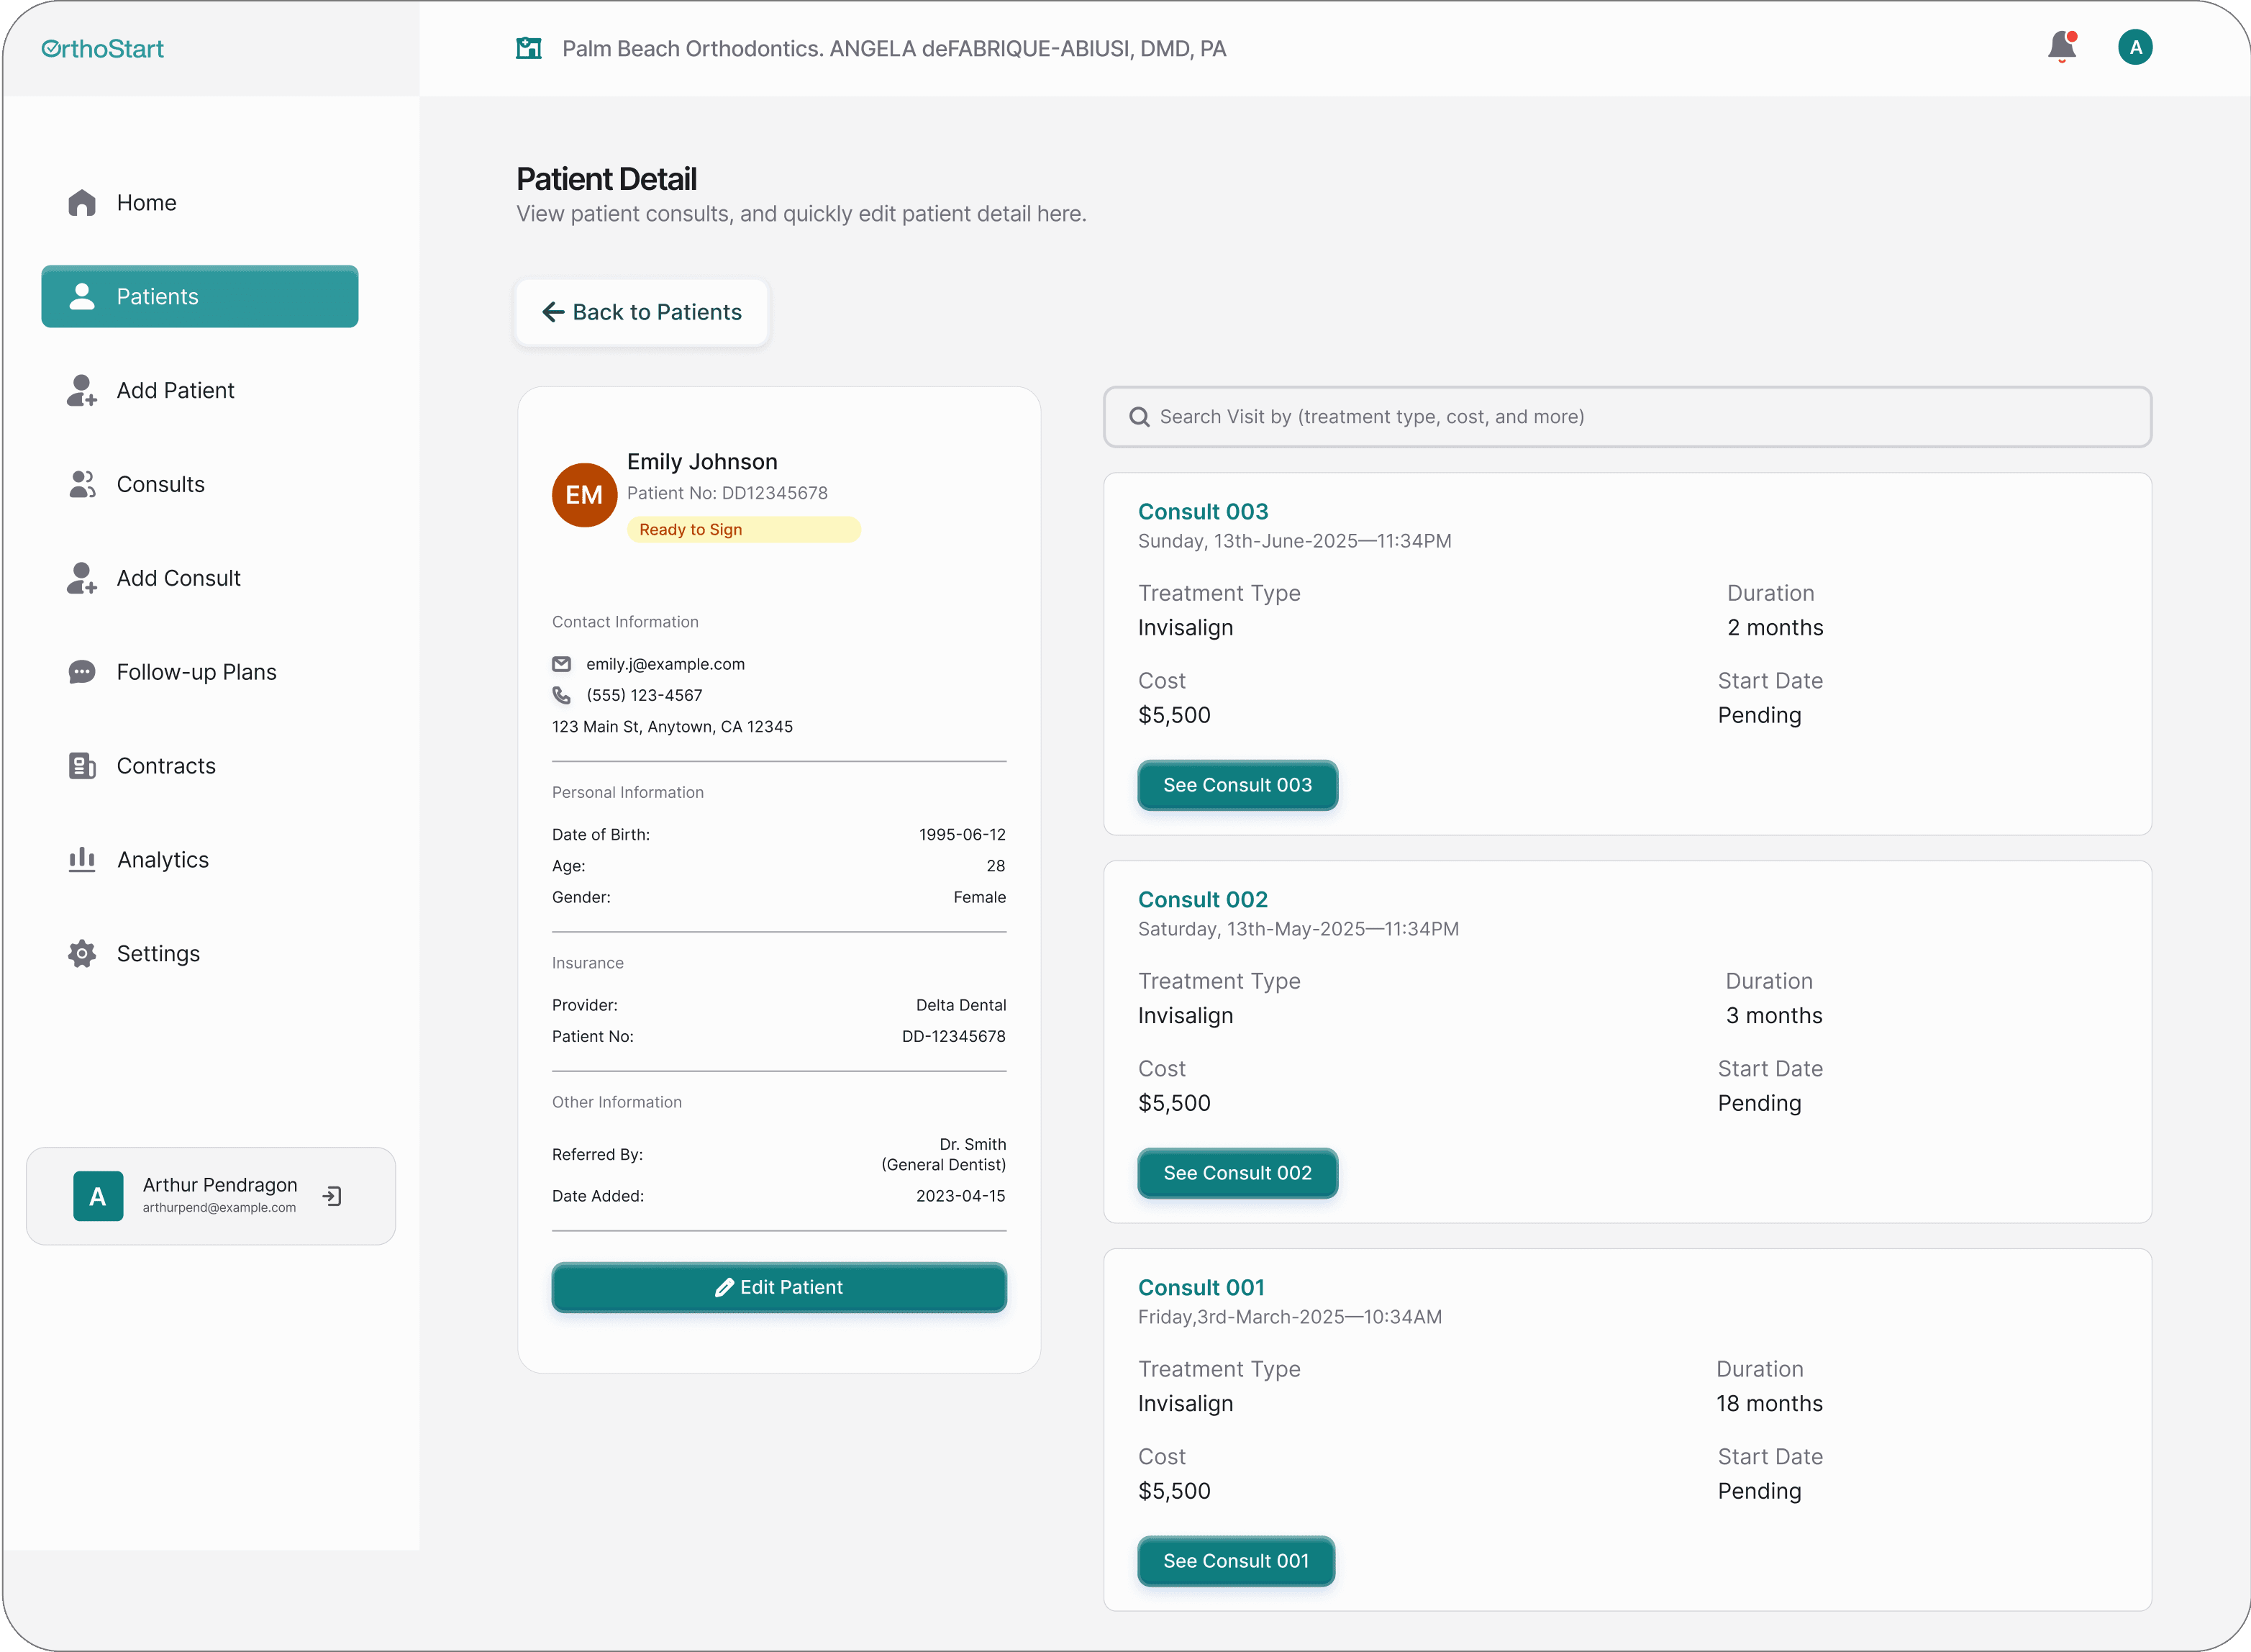
Task: Open the Consults section
Action: pos(160,485)
